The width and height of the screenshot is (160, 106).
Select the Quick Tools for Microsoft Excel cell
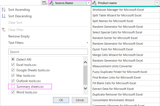pos(125,49)
